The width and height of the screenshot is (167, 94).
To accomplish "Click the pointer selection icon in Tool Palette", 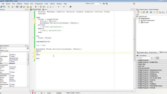I will pos(157,58).
